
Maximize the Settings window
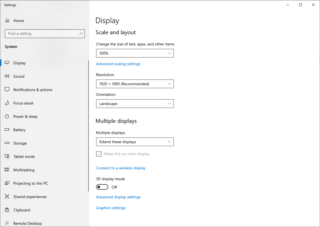click(x=301, y=5)
